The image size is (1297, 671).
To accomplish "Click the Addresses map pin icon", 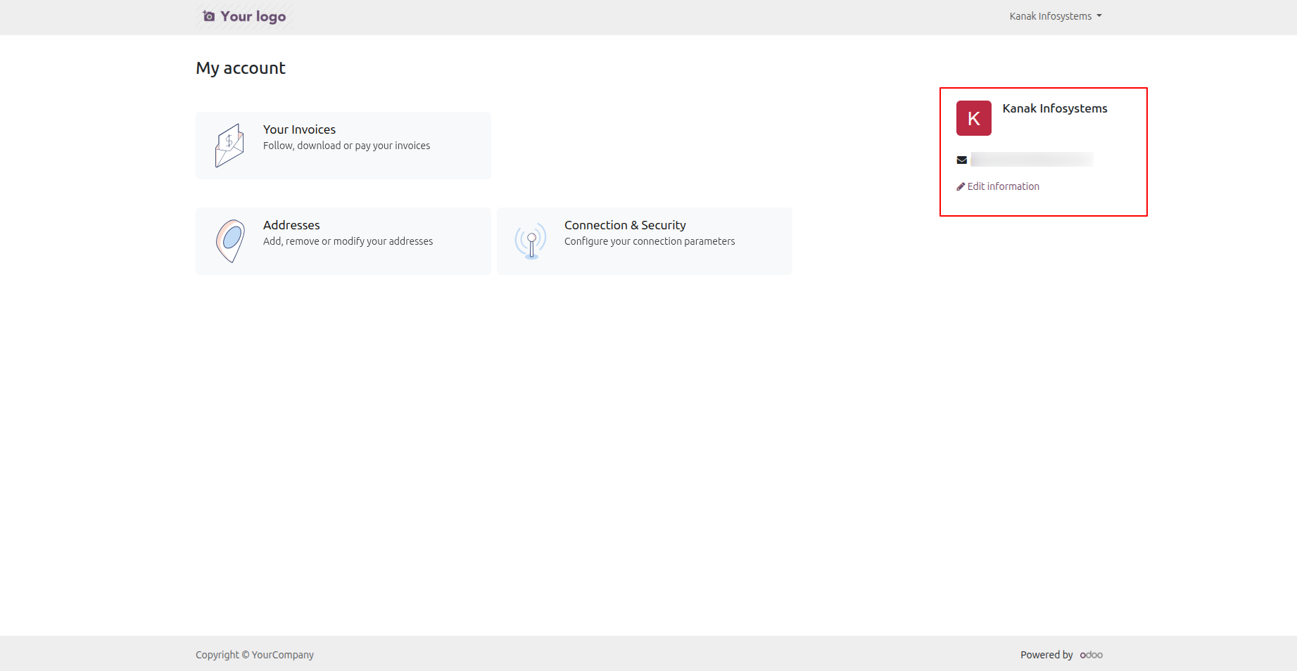I will click(x=230, y=241).
